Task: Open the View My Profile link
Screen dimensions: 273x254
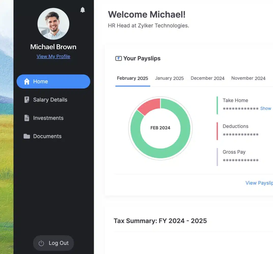Action: 53,57
